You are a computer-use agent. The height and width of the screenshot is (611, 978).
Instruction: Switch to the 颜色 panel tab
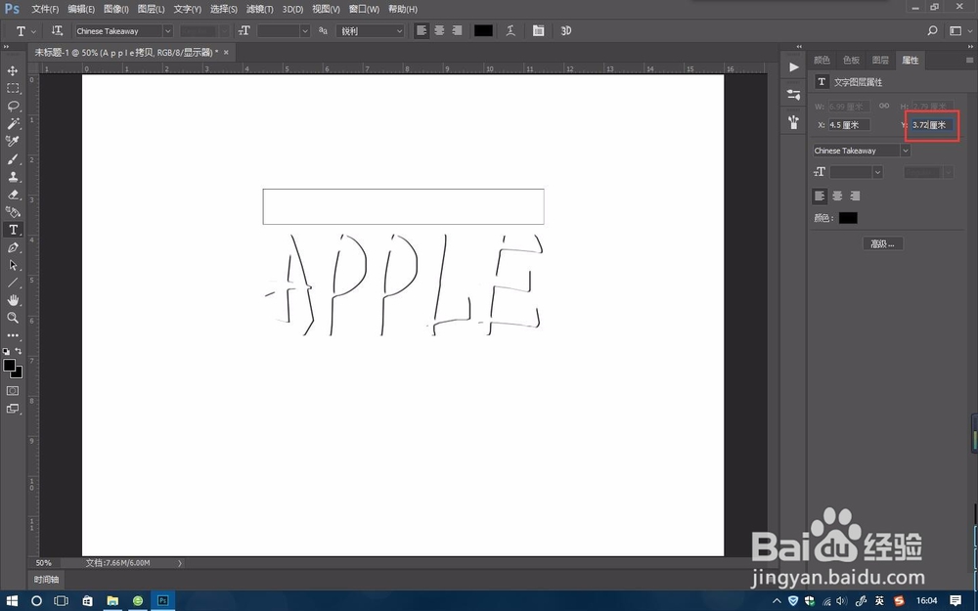[x=822, y=60]
